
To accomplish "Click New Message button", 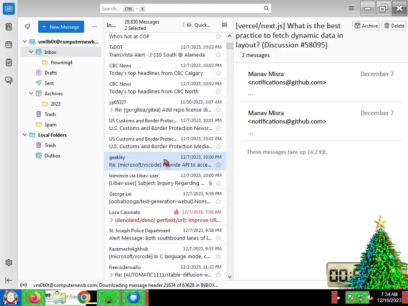I will (x=61, y=27).
